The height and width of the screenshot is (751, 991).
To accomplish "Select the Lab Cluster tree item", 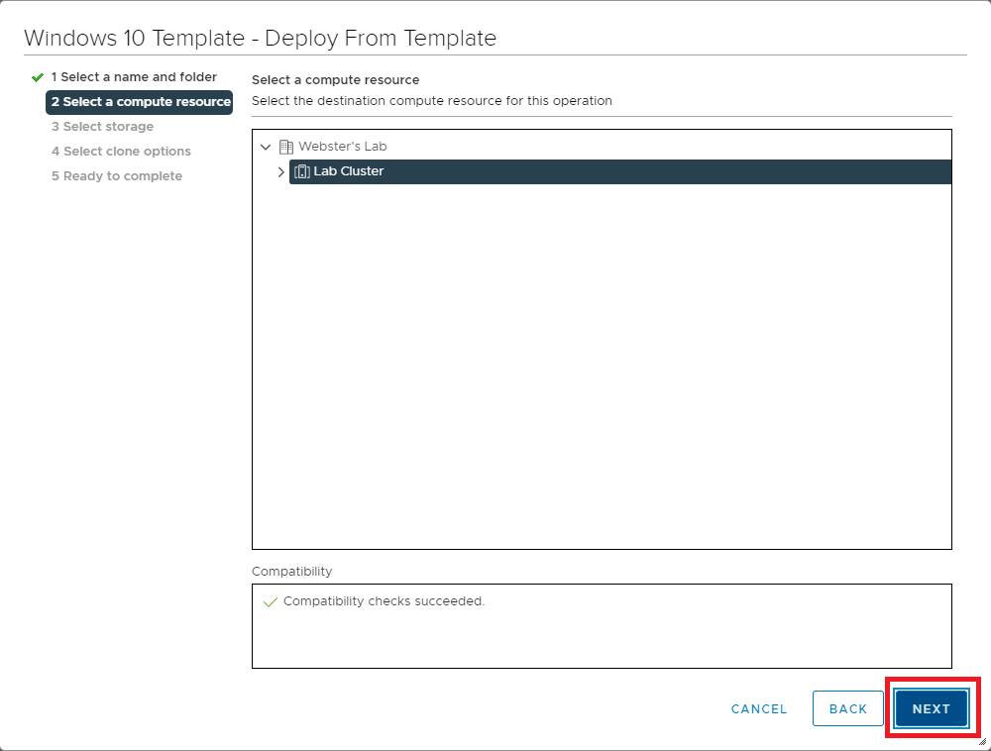I will 349,171.
